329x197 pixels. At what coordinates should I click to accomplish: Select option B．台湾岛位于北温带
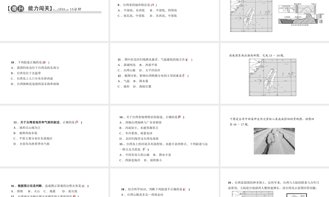point(26,73)
